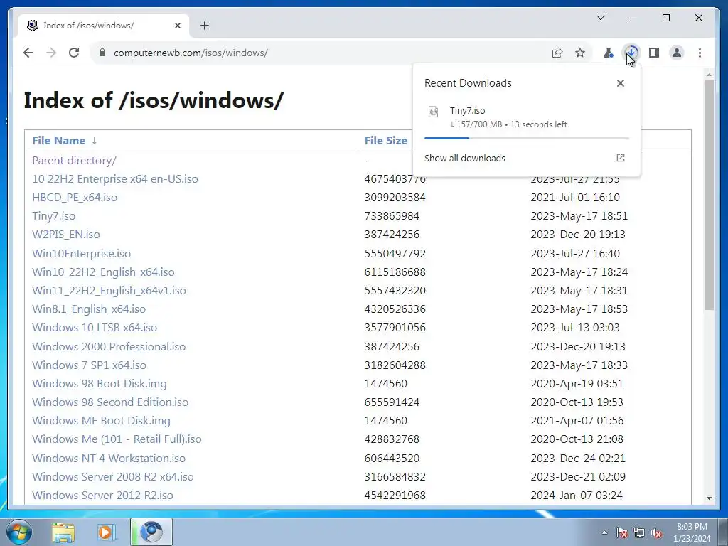728x546 pixels.
Task: Go back with the browser back arrow
Action: pos(28,53)
